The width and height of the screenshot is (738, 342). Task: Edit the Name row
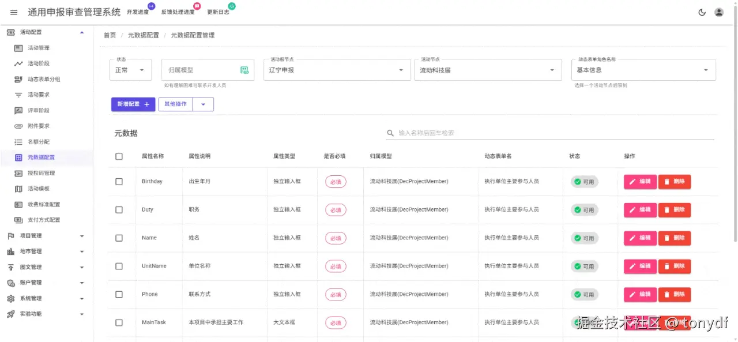[x=640, y=238]
